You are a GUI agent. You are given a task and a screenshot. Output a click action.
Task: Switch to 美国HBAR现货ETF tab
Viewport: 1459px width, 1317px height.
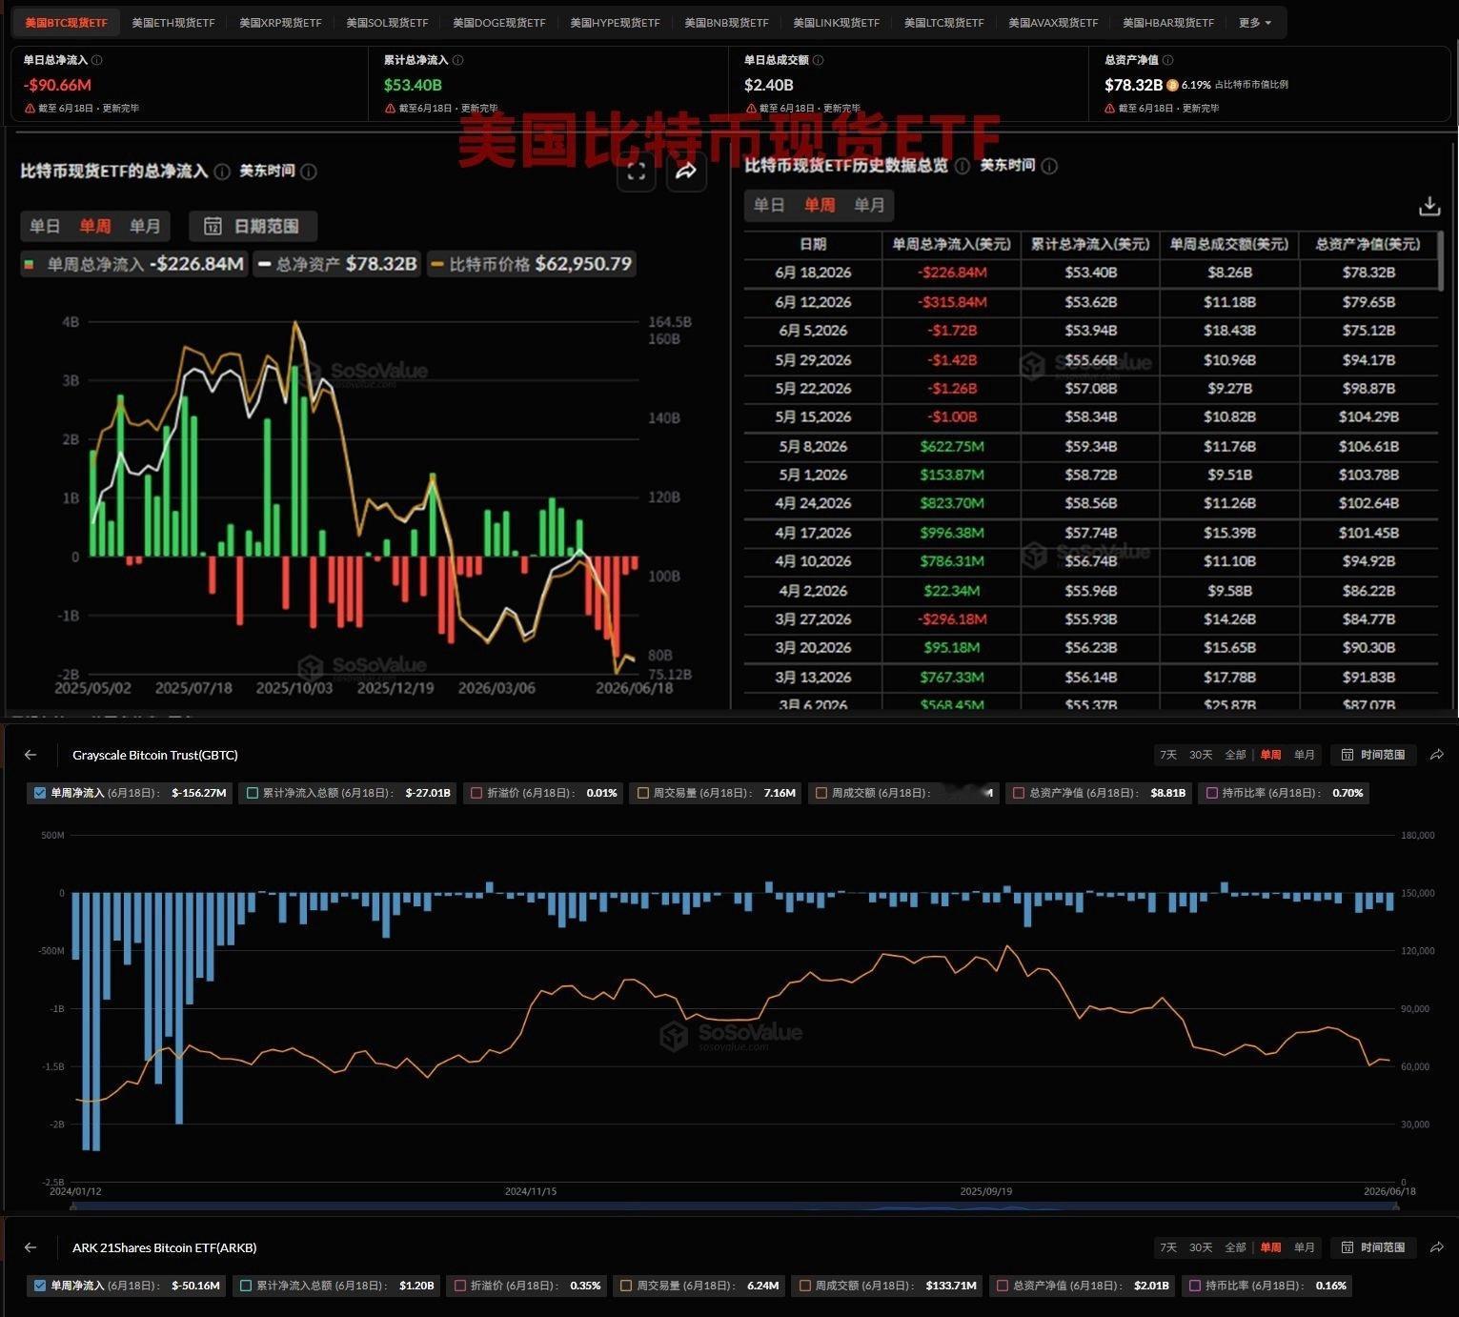click(1168, 23)
